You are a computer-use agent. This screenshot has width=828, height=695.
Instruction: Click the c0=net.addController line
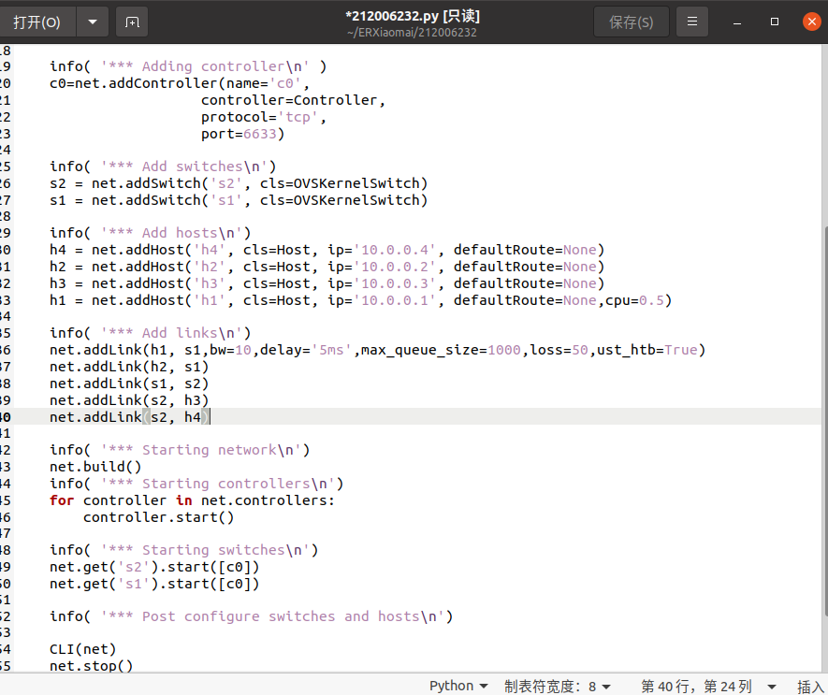[x=180, y=83]
